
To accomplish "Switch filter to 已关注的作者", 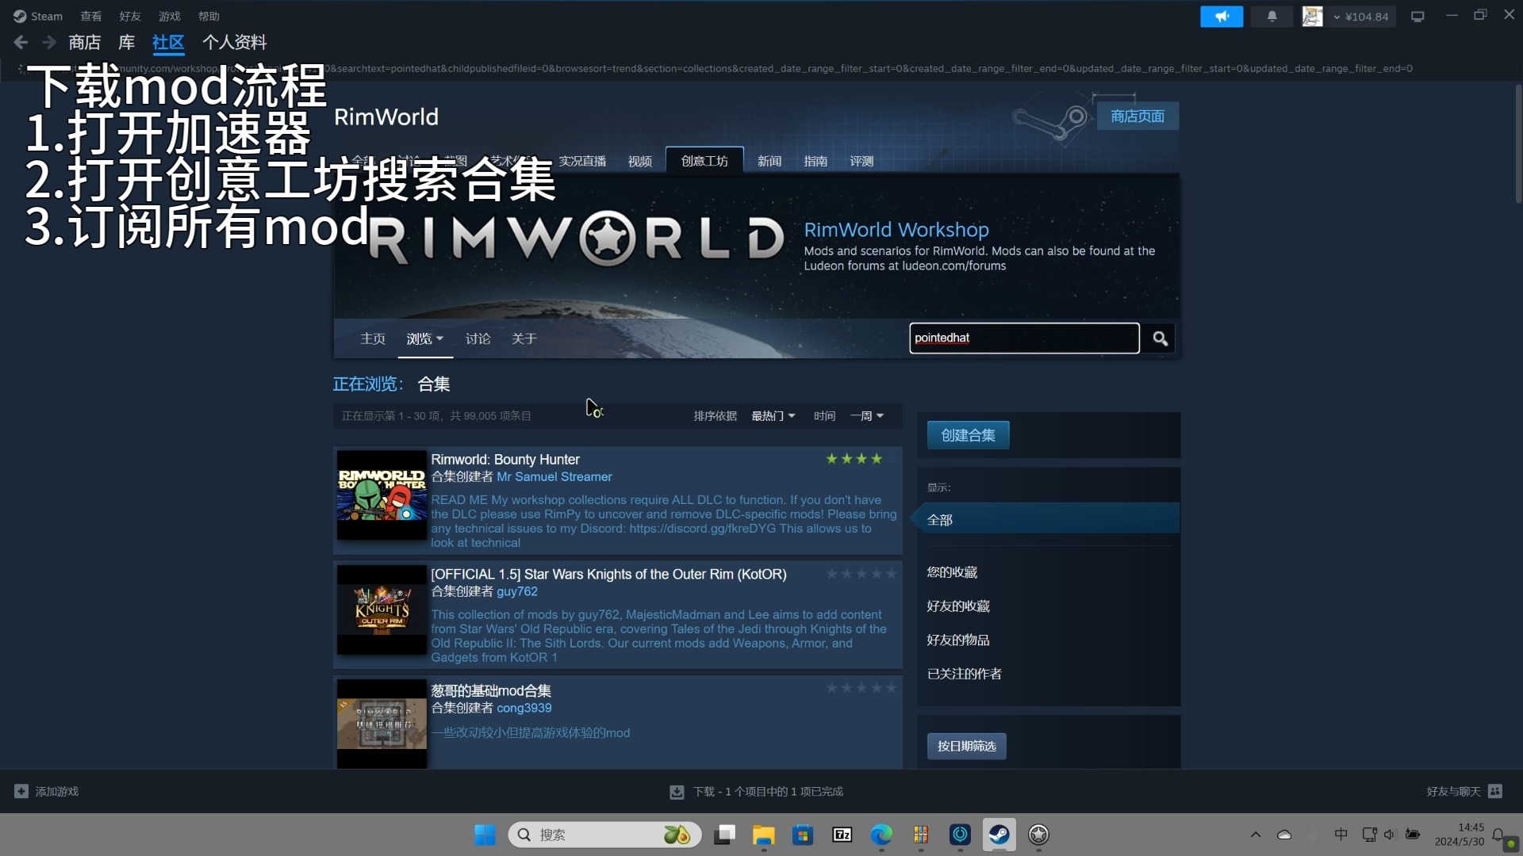I will coord(964,674).
